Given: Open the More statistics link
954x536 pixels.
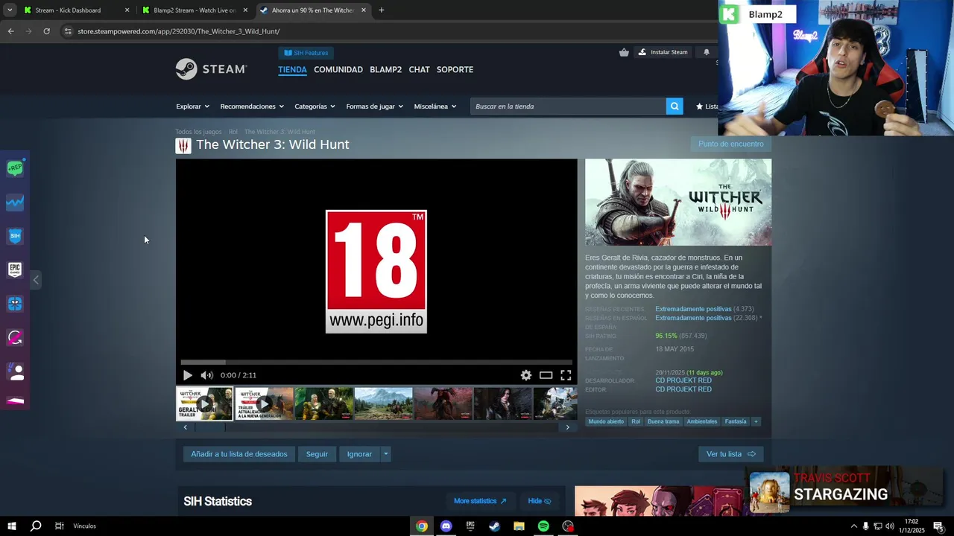Looking at the screenshot, I should [x=480, y=501].
